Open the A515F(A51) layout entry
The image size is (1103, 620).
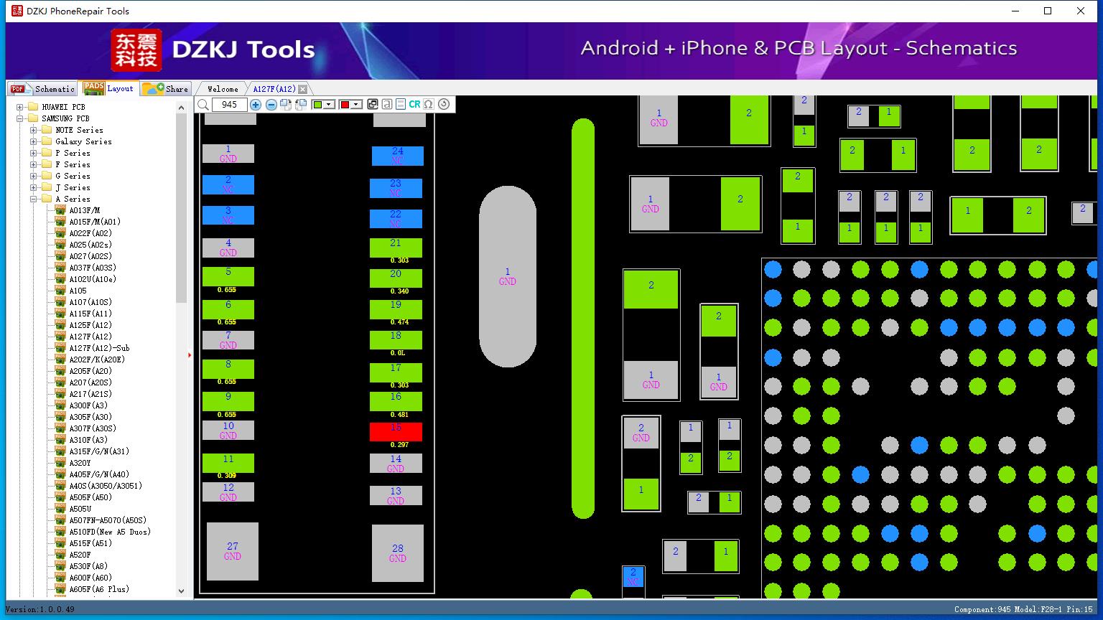tap(90, 543)
